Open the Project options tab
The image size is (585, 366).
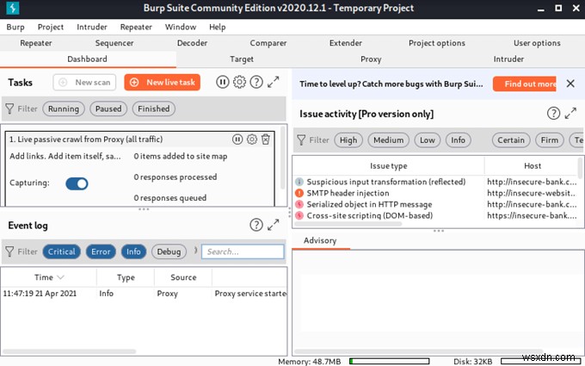click(437, 43)
